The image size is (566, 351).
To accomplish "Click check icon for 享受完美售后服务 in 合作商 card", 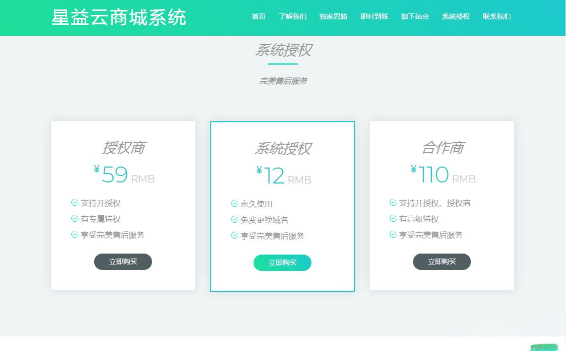I will click(x=393, y=234).
